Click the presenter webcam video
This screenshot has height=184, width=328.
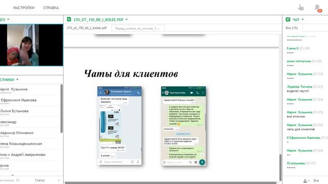31,45
